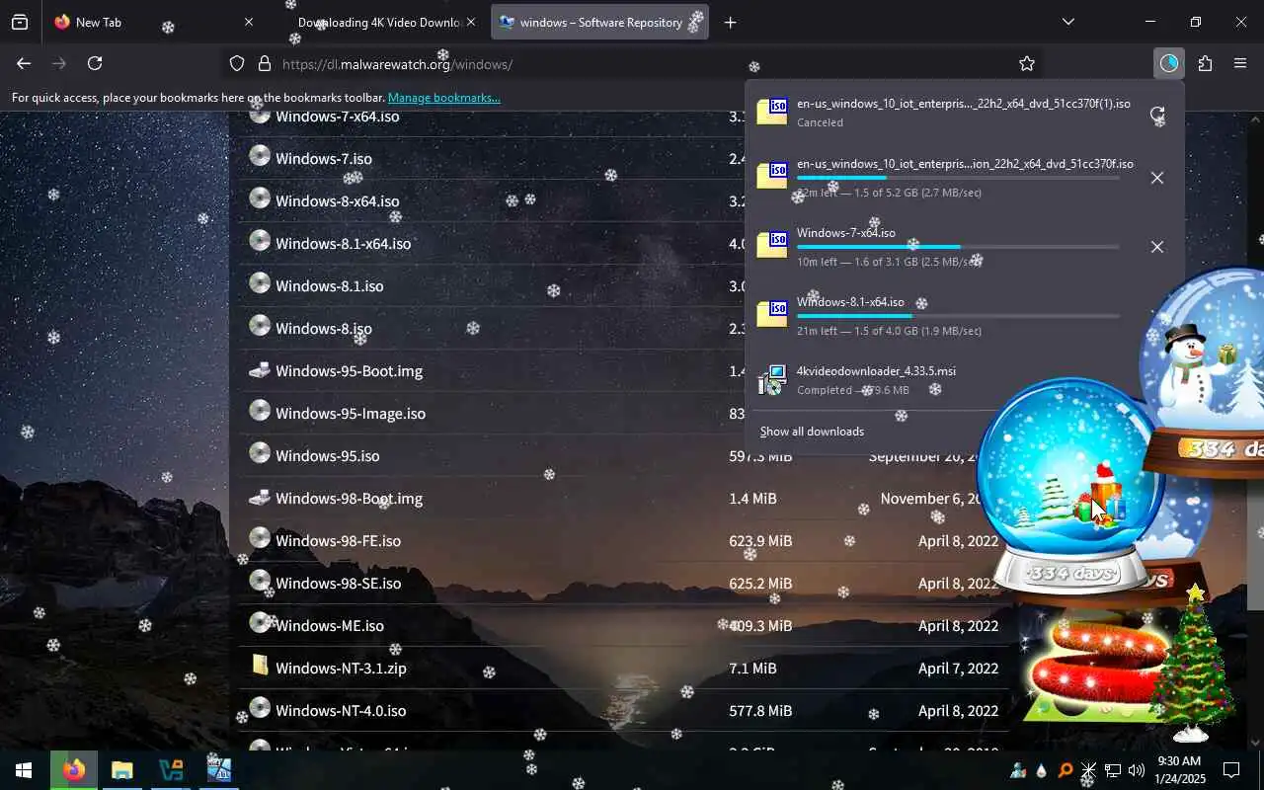
Task: Click the Windows-7-x64.iso download progress bar
Action: (958, 247)
